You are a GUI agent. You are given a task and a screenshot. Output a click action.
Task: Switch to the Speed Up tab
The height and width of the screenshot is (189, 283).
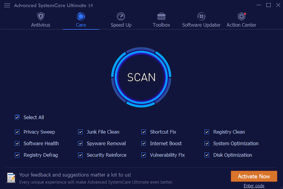pos(121,25)
